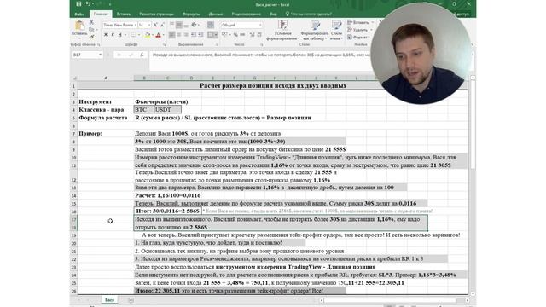Click Вставить cells button in Ячейки group
Viewport: 546px width, 307px height.
(x=358, y=22)
